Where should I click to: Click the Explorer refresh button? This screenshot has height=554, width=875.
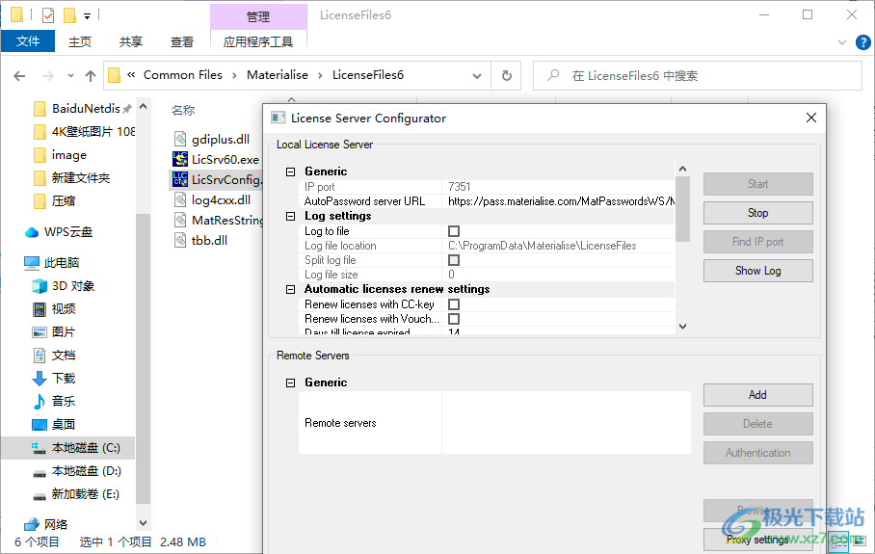pyautogui.click(x=506, y=75)
